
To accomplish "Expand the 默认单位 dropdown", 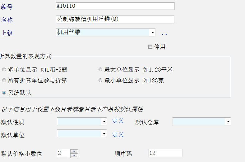I will [x=104, y=134].
